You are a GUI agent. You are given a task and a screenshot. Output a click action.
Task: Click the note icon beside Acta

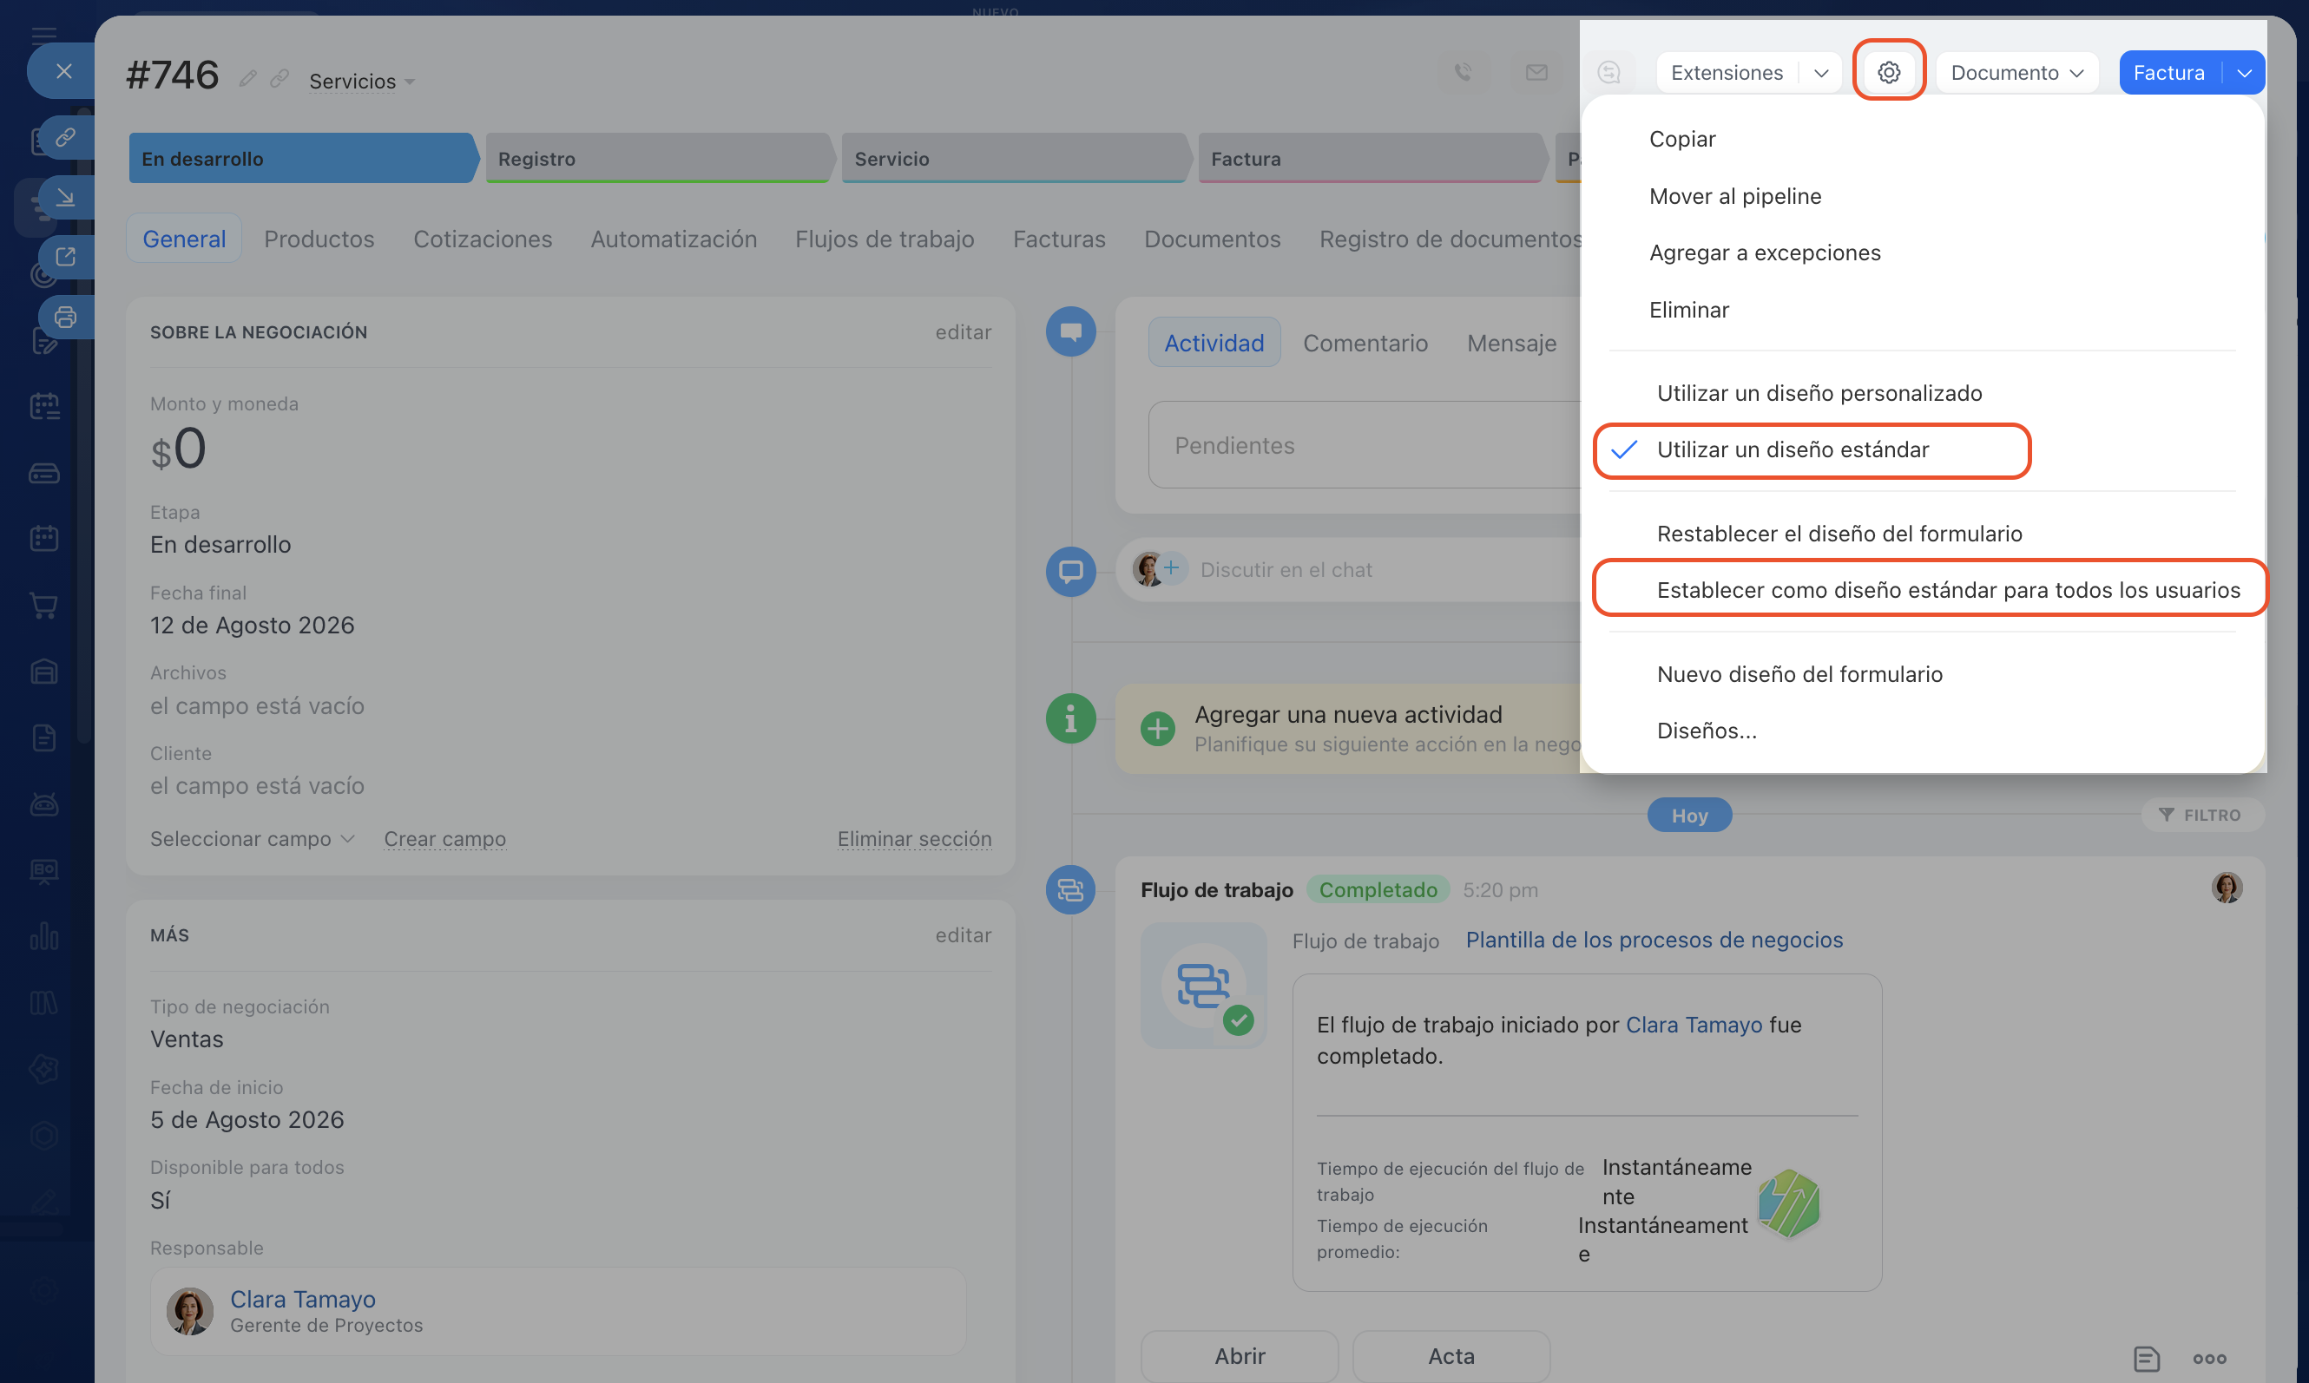[2146, 1358]
